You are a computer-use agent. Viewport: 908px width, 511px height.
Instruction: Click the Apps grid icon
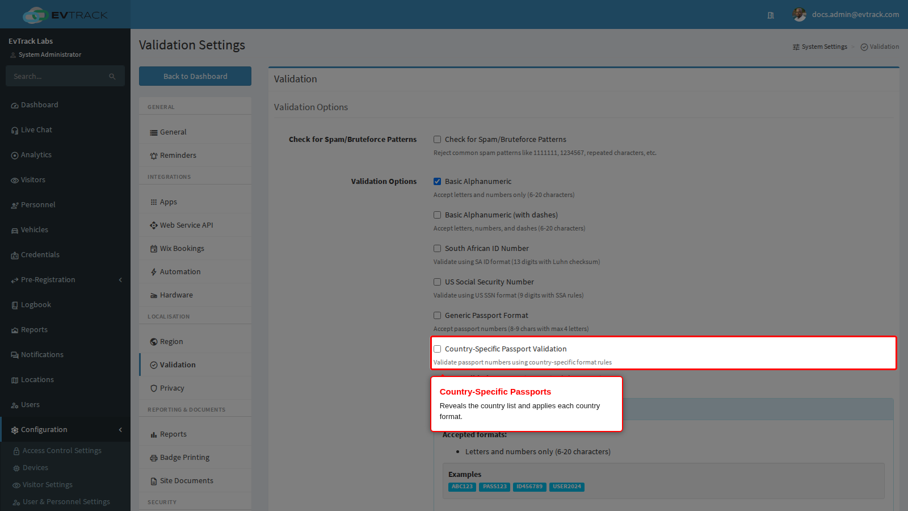click(x=153, y=202)
